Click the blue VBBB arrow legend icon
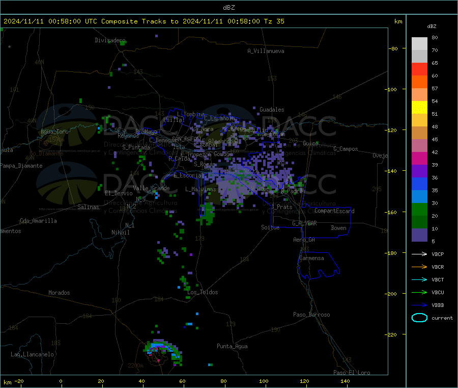 point(419,305)
